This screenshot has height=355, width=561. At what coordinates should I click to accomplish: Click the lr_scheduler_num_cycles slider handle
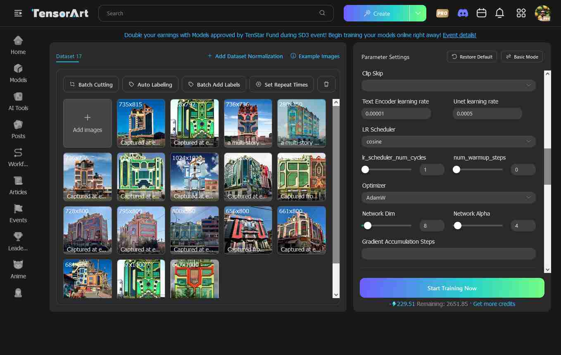tap(365, 169)
